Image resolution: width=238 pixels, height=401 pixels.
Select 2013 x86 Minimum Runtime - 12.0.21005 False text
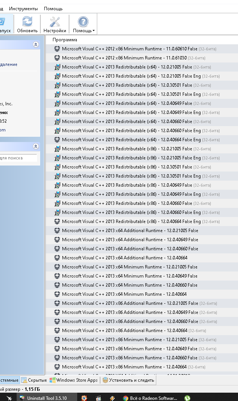pyautogui.click(x=130, y=340)
